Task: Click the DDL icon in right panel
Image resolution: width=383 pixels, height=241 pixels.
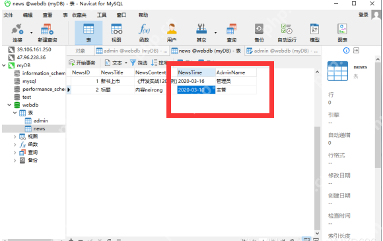Action: pyautogui.click(x=357, y=51)
